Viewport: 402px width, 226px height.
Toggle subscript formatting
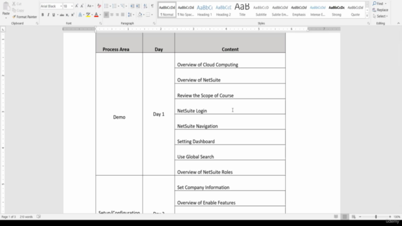67,15
